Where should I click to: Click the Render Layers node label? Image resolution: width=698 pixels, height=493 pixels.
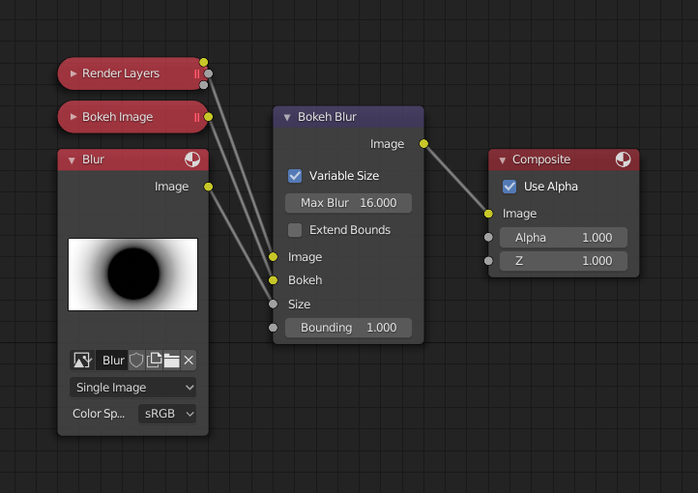pos(121,73)
